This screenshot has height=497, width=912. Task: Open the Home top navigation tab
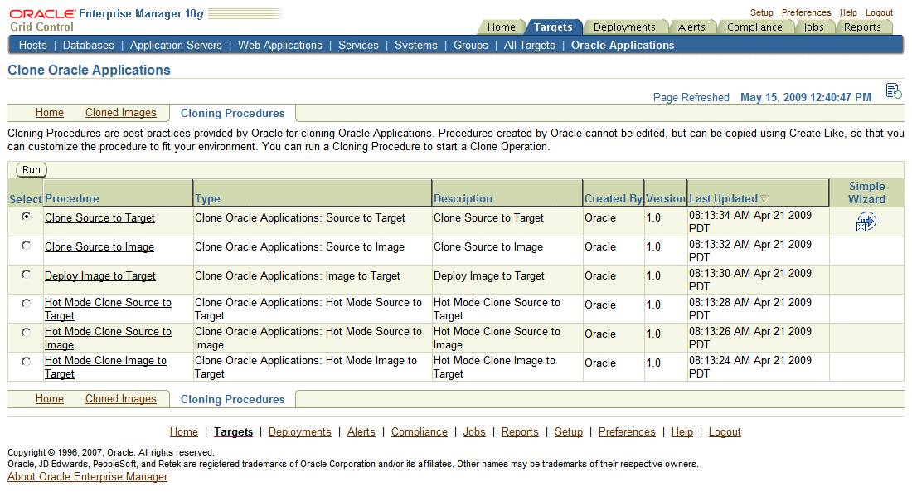click(x=501, y=27)
